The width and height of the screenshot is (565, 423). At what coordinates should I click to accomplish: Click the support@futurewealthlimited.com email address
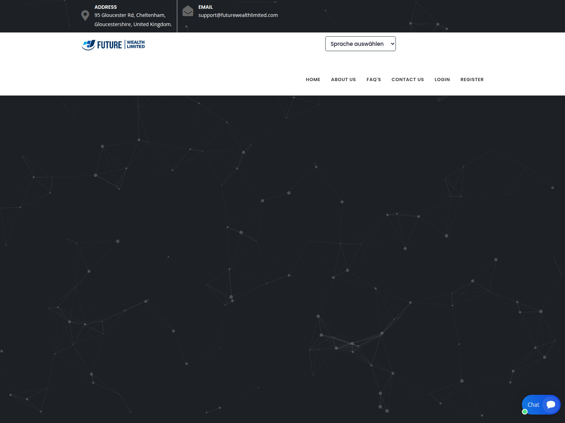238,15
